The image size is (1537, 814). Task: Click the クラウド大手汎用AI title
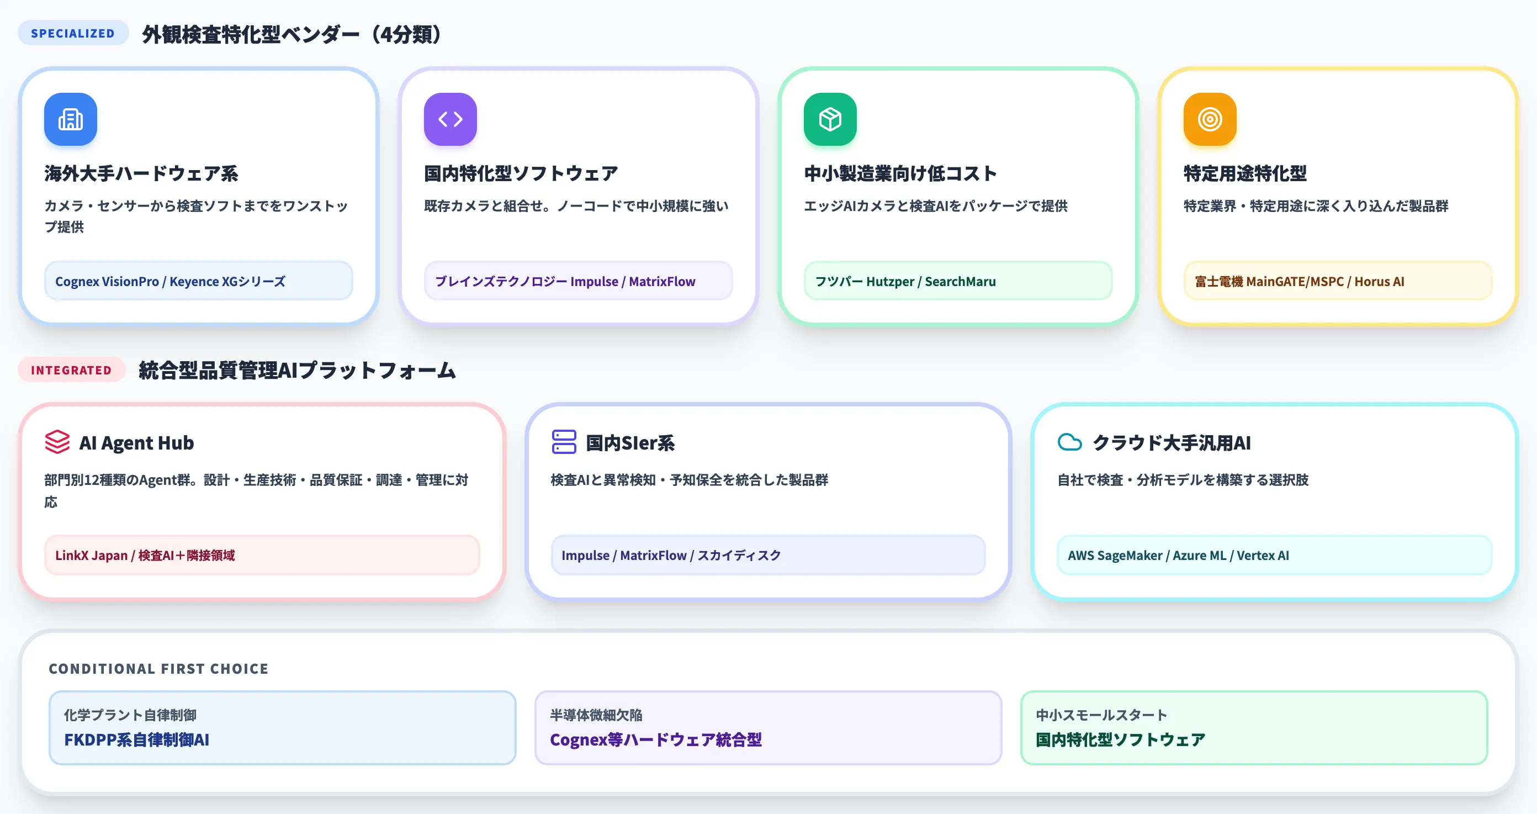[1172, 443]
